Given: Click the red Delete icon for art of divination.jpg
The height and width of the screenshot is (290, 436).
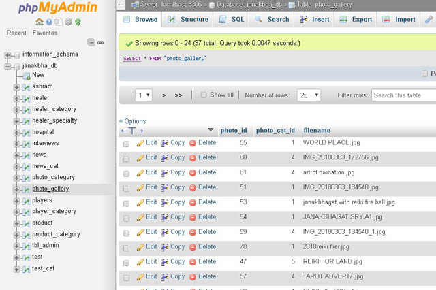Looking at the screenshot, I should coord(193,173).
